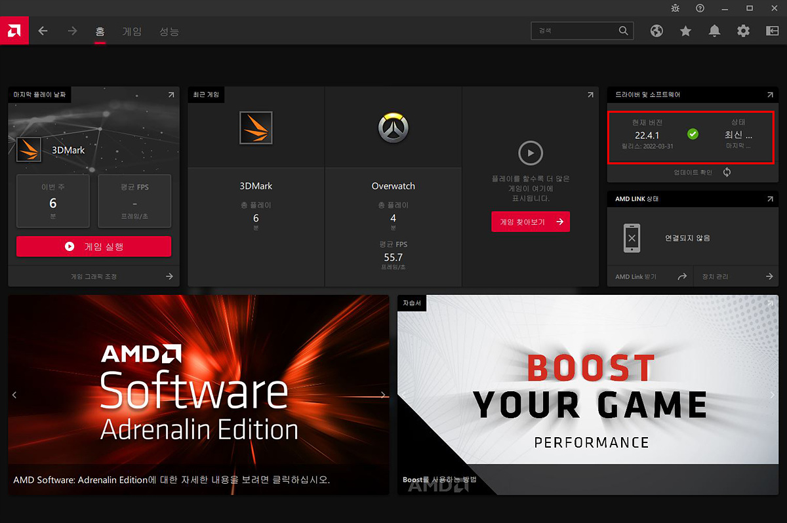
Task: Open the help question mark icon
Action: (700, 8)
